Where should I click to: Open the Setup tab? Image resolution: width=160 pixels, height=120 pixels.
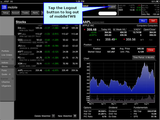pos(6,13)
